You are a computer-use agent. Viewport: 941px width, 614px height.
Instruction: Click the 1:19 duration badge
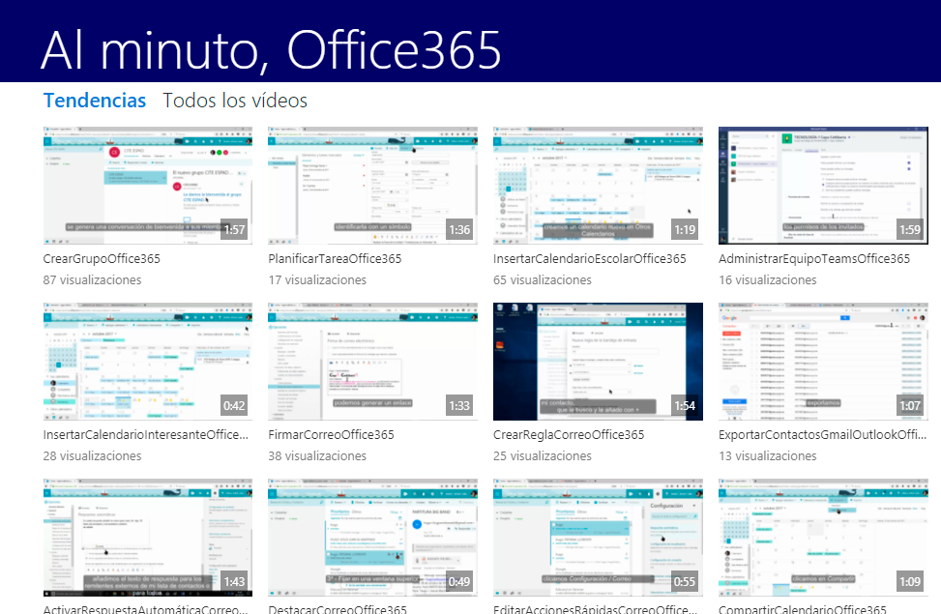685,230
